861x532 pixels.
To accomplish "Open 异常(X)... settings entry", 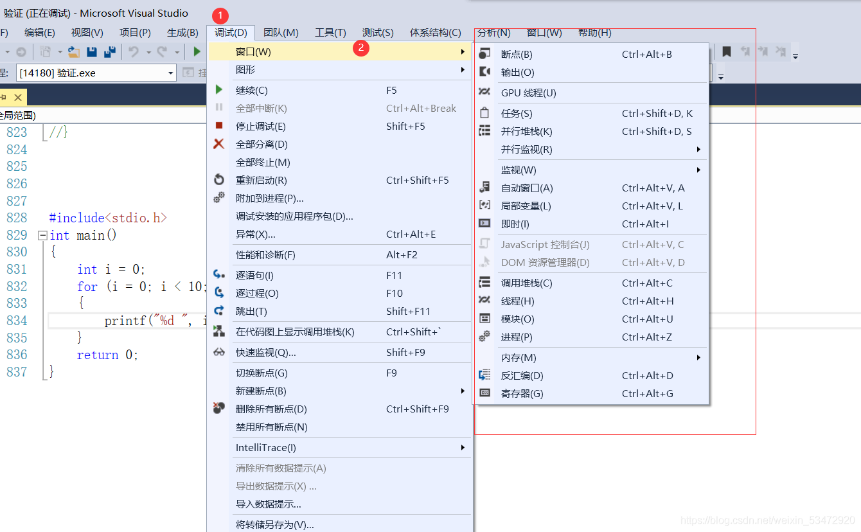I will click(341, 234).
